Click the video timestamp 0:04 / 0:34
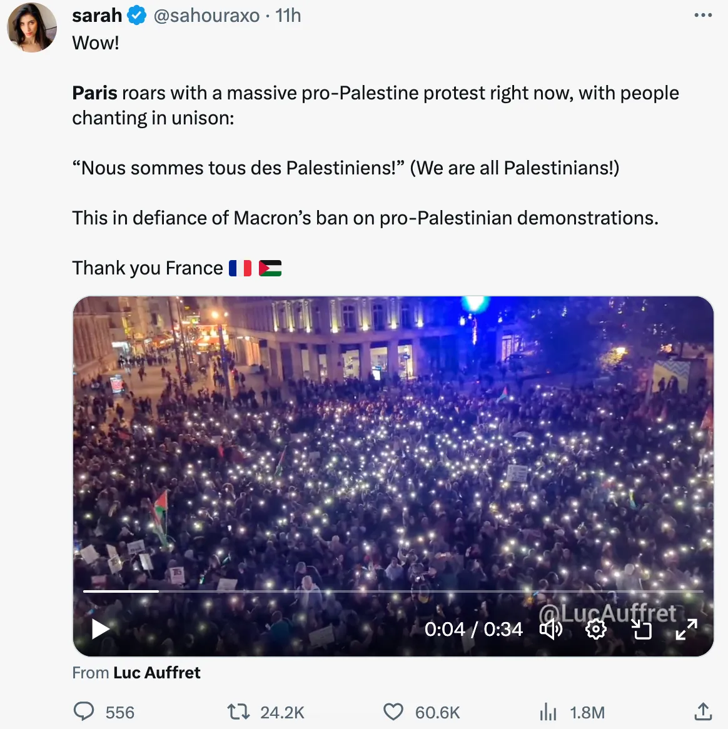The height and width of the screenshot is (729, 728). click(x=473, y=629)
